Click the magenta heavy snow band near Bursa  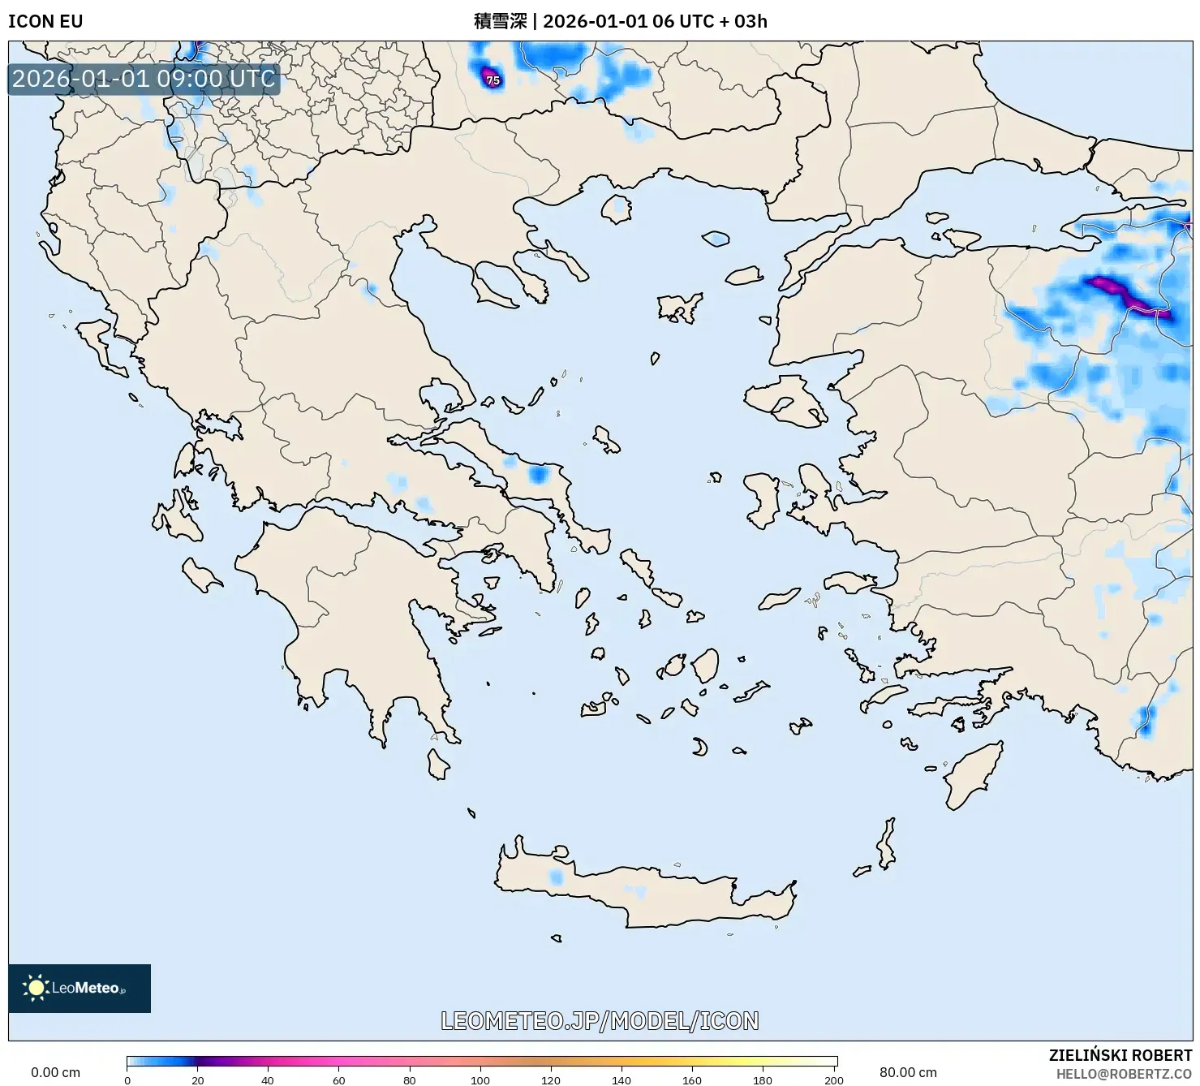click(x=1120, y=292)
